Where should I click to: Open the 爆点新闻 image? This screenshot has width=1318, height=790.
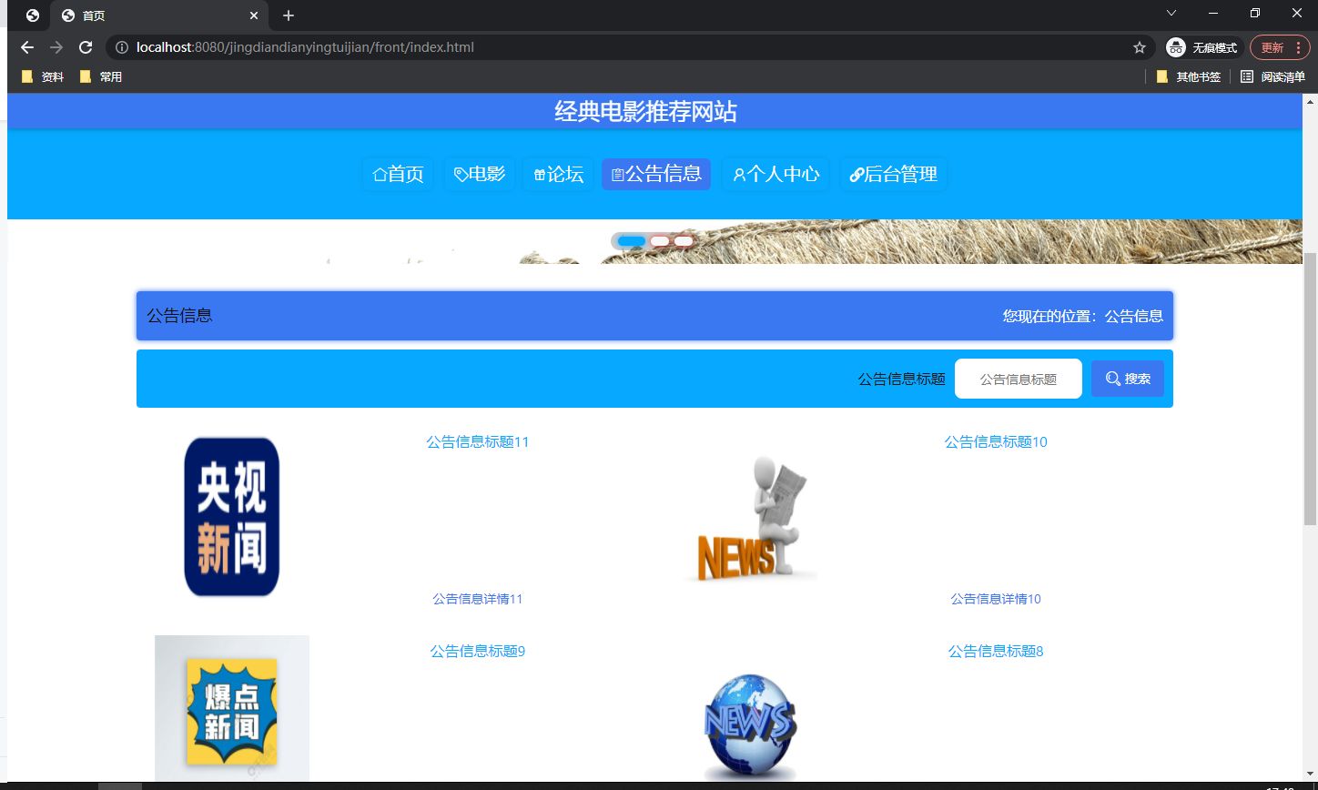(231, 710)
